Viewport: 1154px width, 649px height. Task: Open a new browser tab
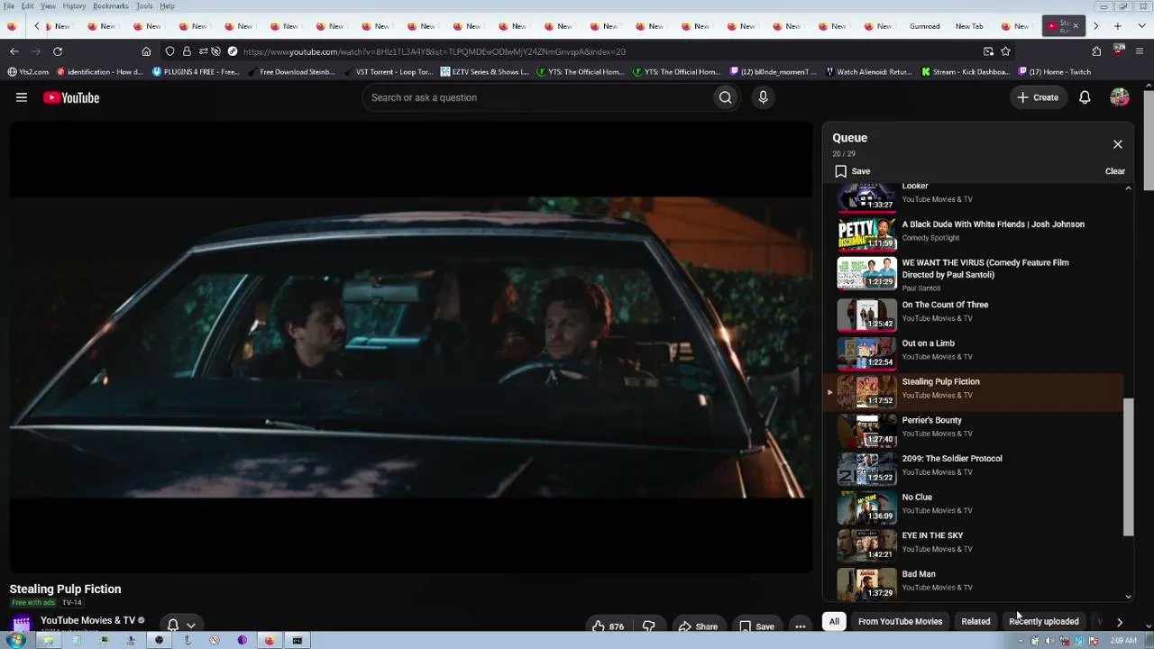[1118, 26]
